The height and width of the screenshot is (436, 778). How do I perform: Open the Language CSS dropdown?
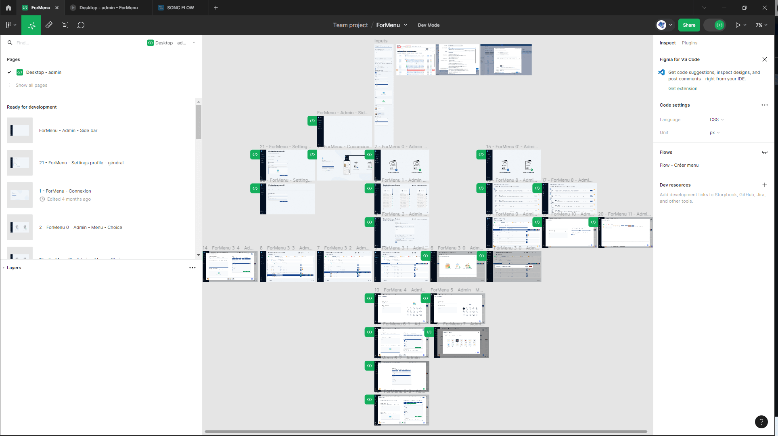point(717,119)
